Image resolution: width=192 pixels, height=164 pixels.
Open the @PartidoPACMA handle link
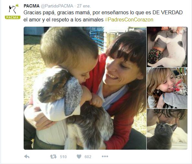57,6
